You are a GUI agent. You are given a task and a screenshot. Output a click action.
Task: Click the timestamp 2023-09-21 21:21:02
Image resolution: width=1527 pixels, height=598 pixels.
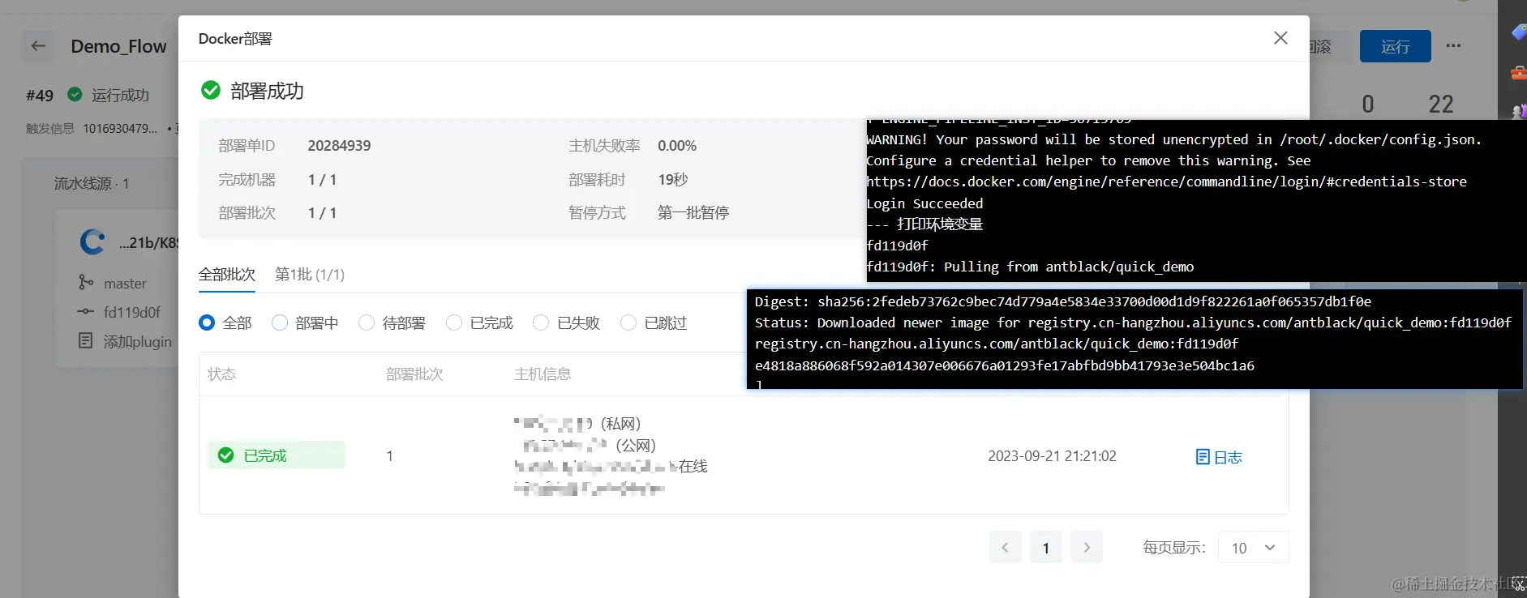pos(1052,456)
